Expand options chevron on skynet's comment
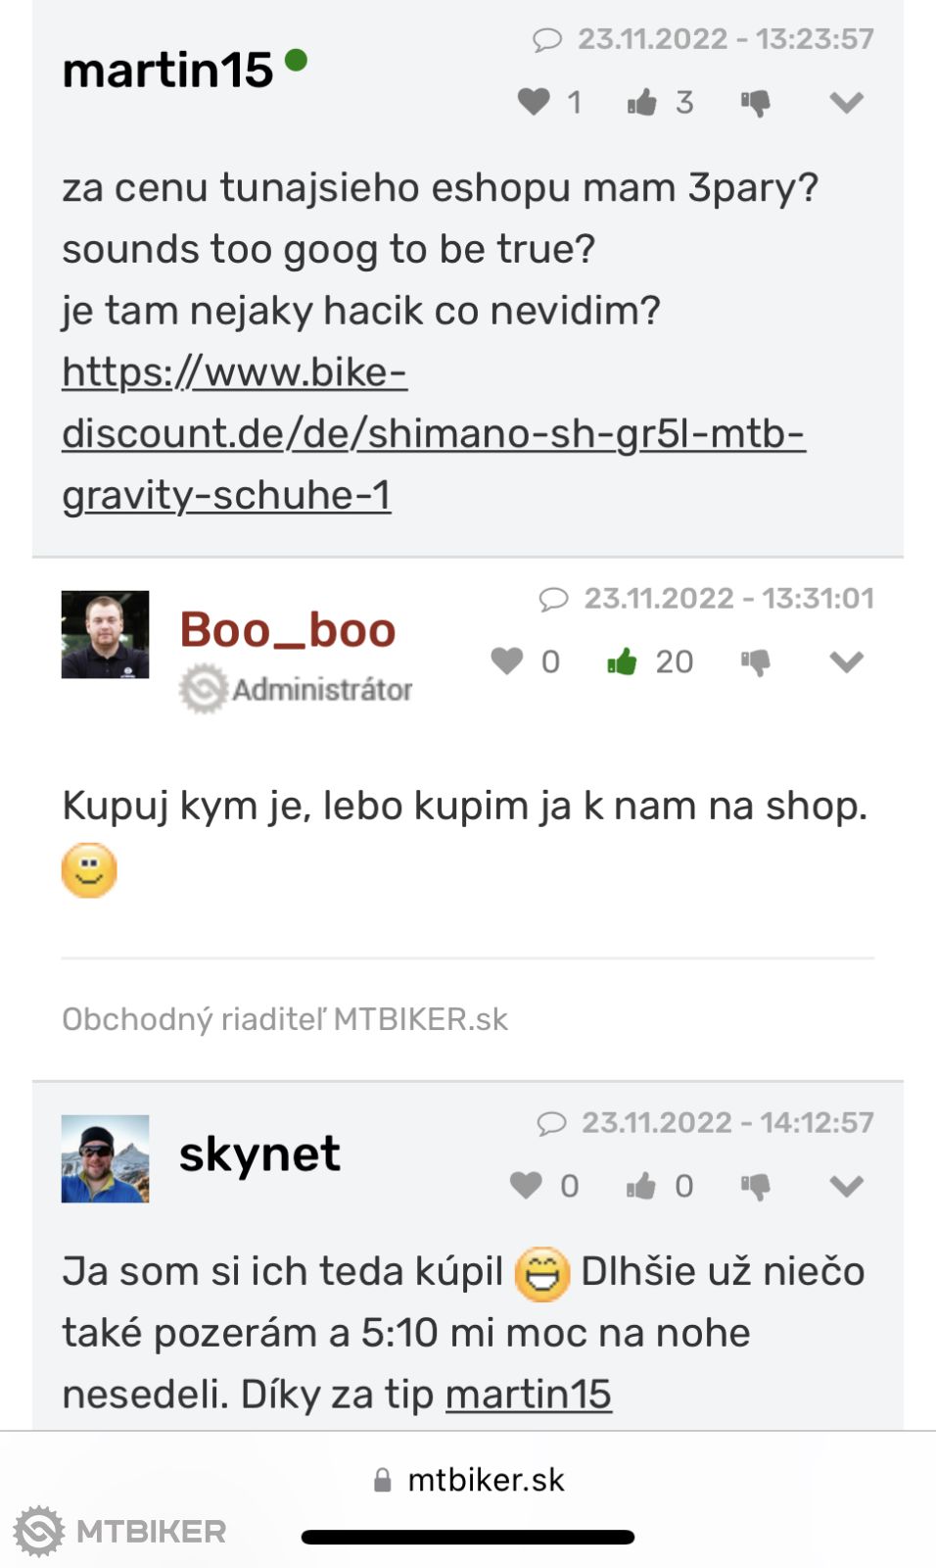This screenshot has height=1568, width=936. tap(846, 1186)
